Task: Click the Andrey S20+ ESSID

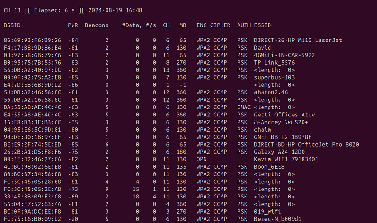Action: (x=281, y=123)
